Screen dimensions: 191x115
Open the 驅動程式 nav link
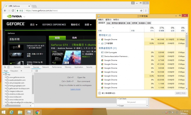(75, 25)
